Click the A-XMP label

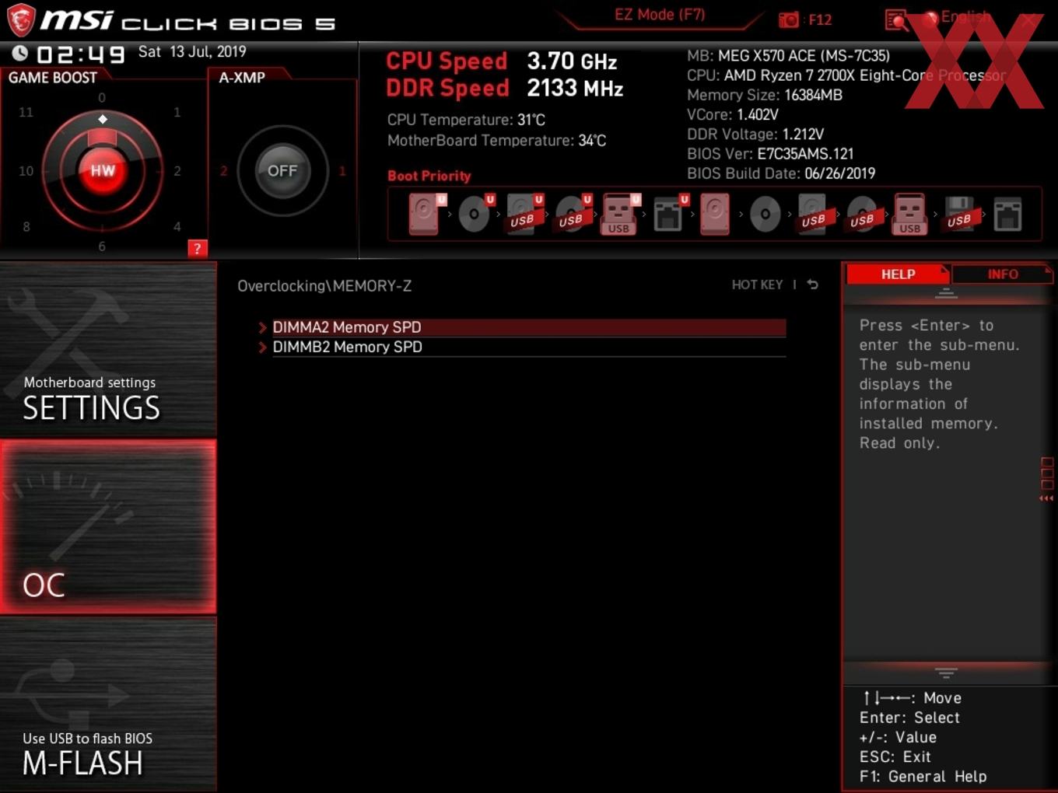[242, 77]
